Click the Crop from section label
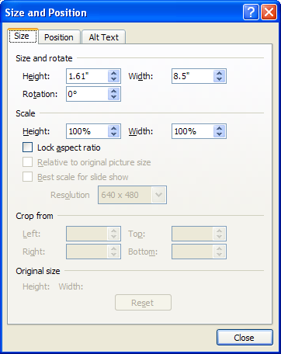The image size is (281, 354). pos(34,216)
